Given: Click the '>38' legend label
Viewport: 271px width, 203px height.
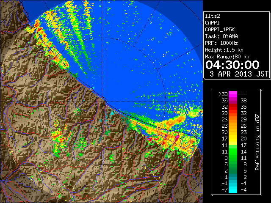Looking at the screenshot, I should 223,94.
